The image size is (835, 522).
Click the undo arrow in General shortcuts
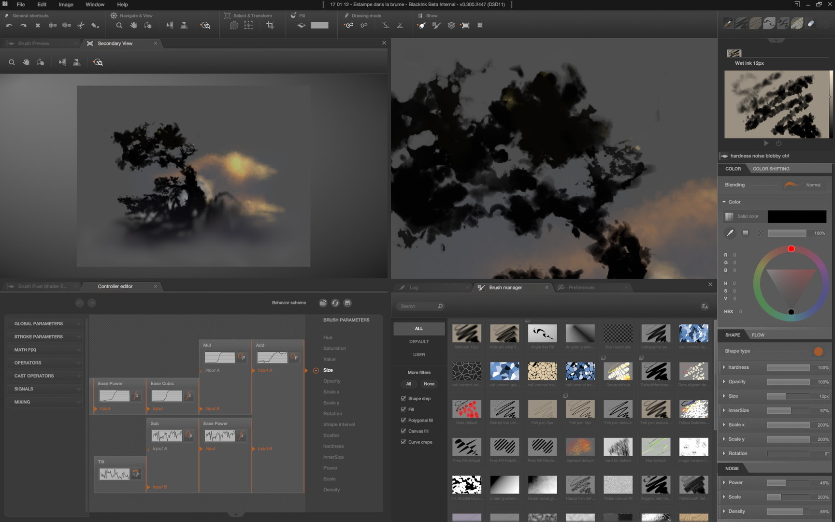[9, 26]
